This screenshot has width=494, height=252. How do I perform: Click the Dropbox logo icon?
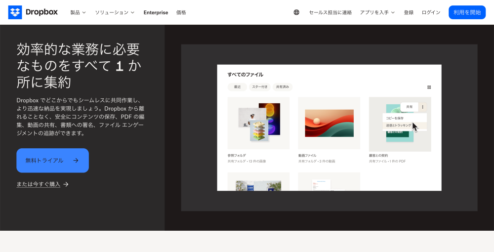(15, 12)
